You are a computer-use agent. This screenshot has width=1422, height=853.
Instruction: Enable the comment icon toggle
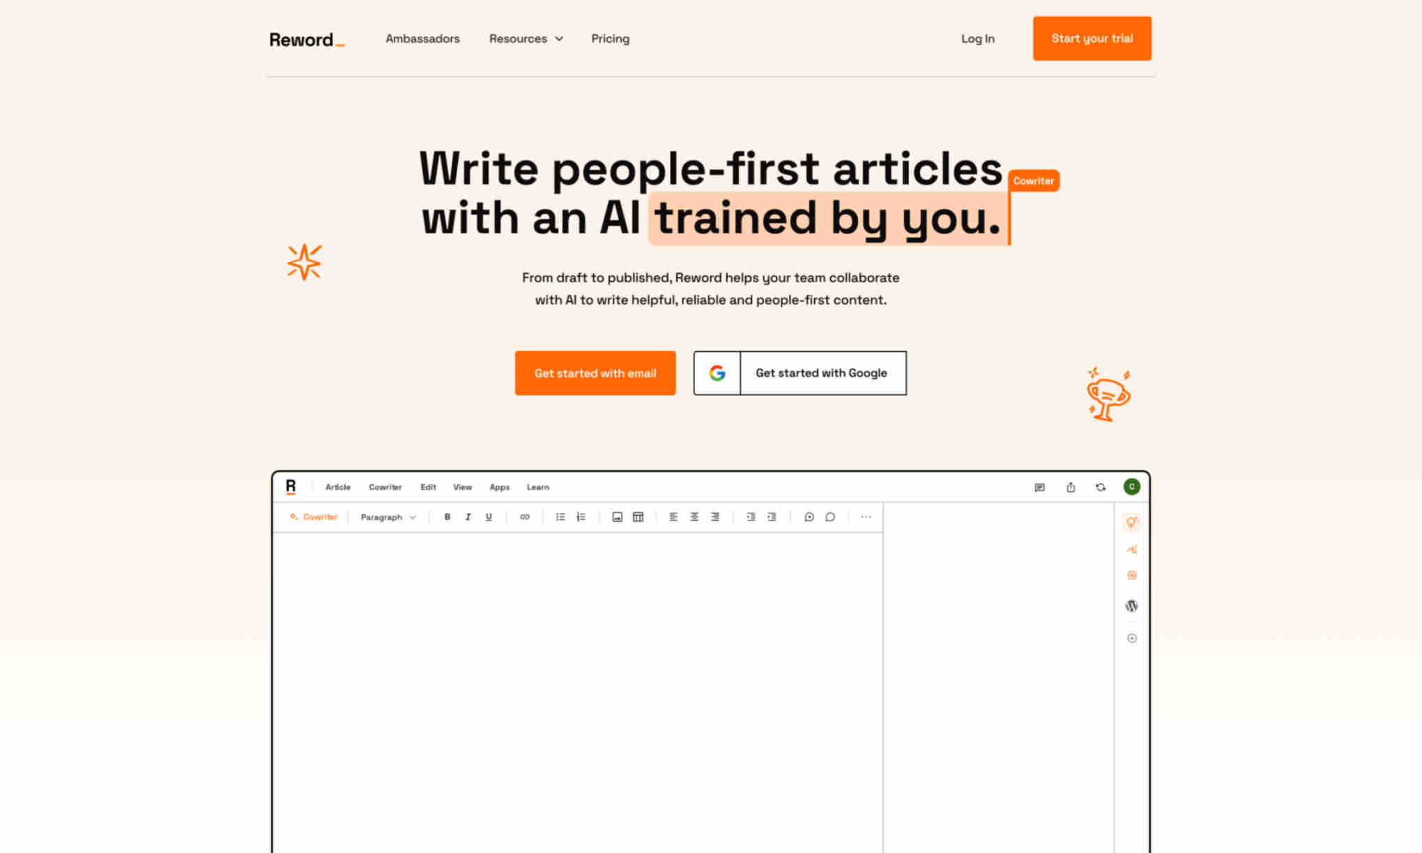(x=829, y=517)
